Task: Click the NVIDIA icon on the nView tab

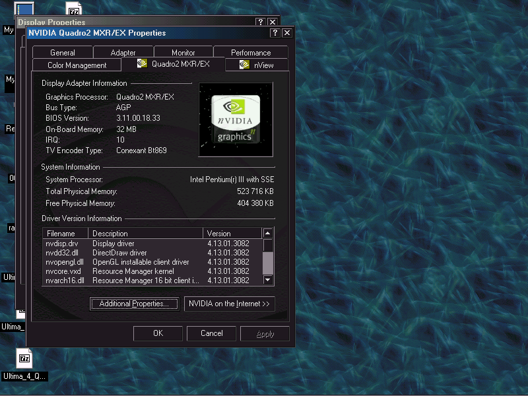Action: click(x=244, y=64)
